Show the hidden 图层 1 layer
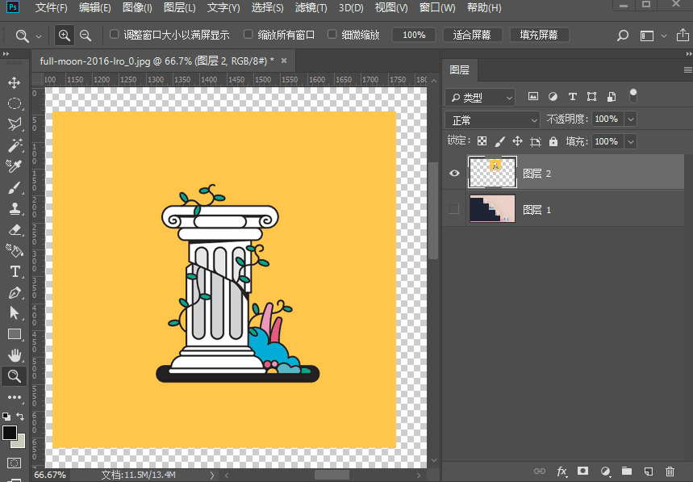Image resolution: width=693 pixels, height=482 pixels. (x=454, y=209)
